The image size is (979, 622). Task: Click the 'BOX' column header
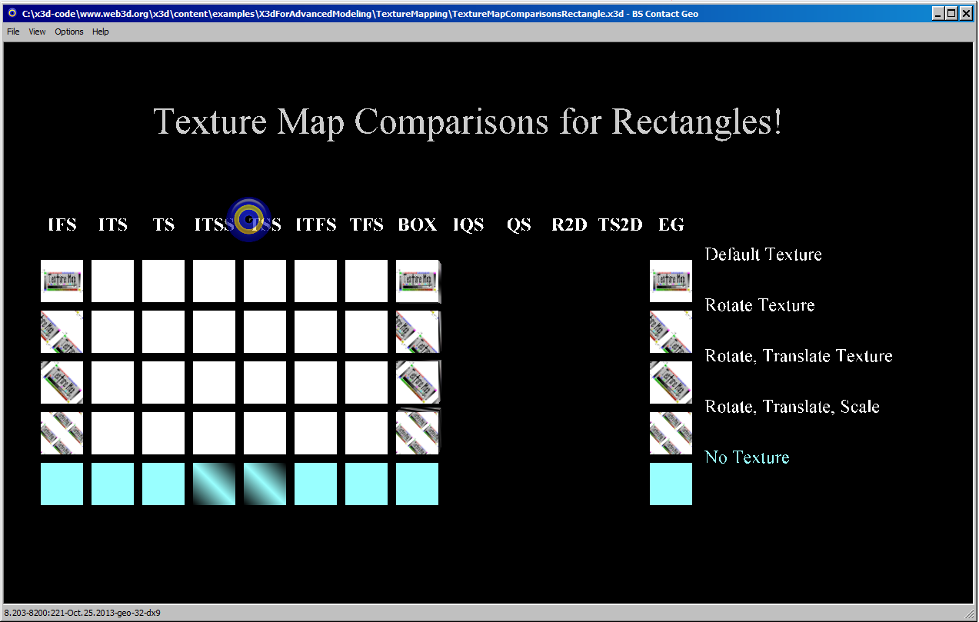pyautogui.click(x=417, y=225)
